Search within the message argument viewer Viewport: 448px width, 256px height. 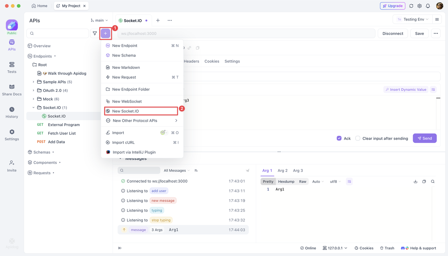[x=433, y=182]
